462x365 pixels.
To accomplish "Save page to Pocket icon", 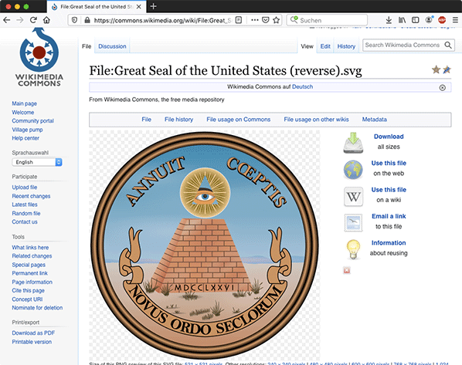I will [266, 20].
